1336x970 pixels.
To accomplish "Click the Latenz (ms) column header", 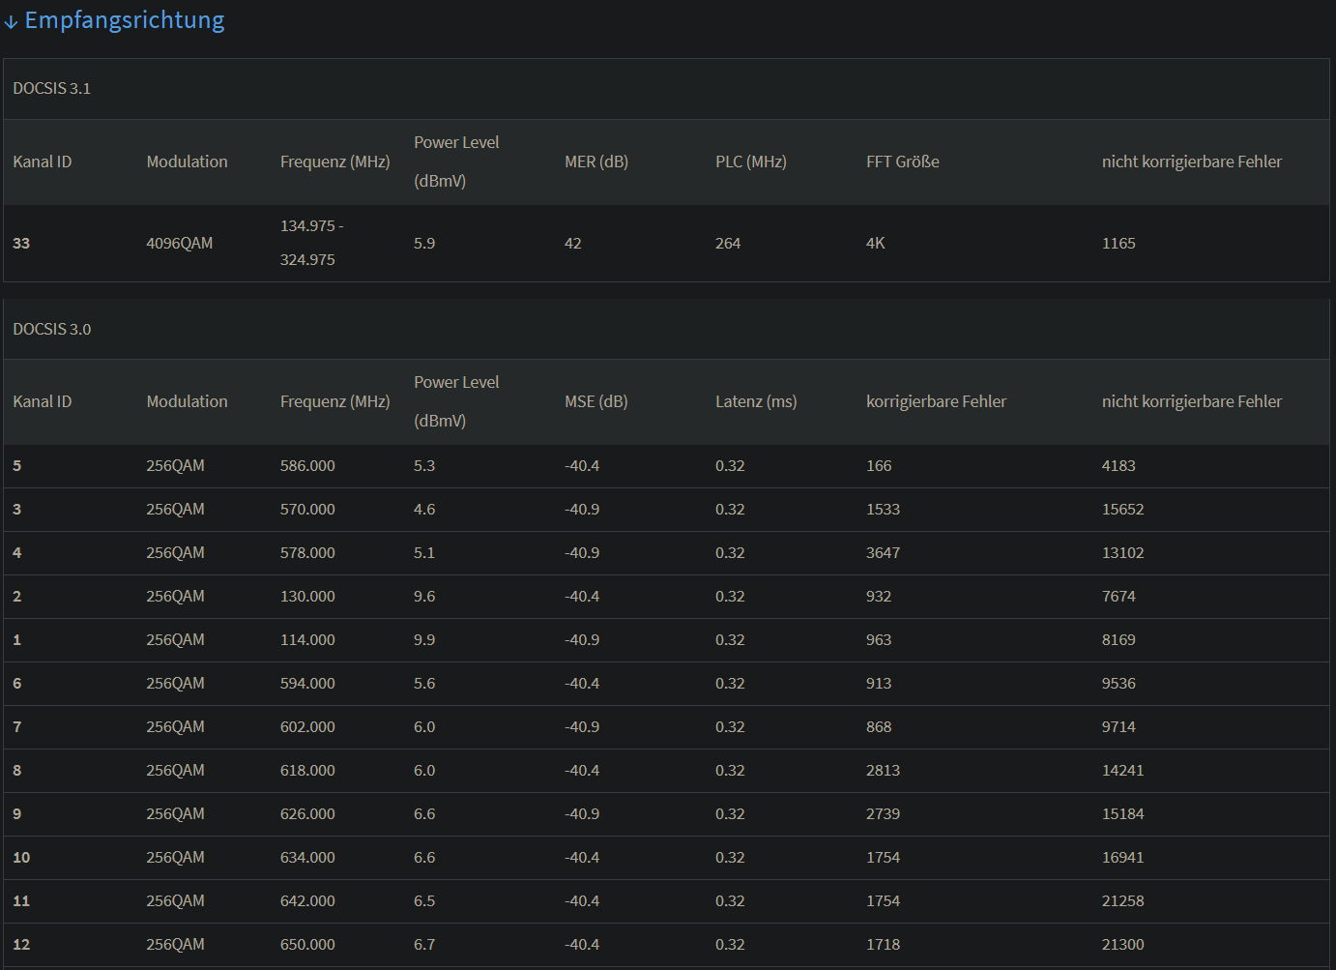I will point(756,401).
